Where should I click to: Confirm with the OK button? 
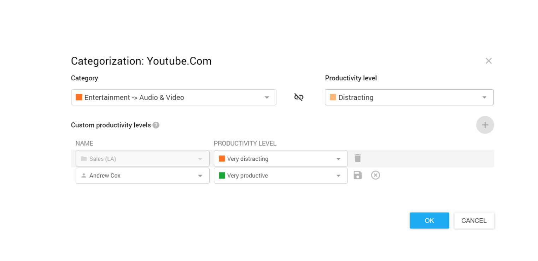(429, 220)
